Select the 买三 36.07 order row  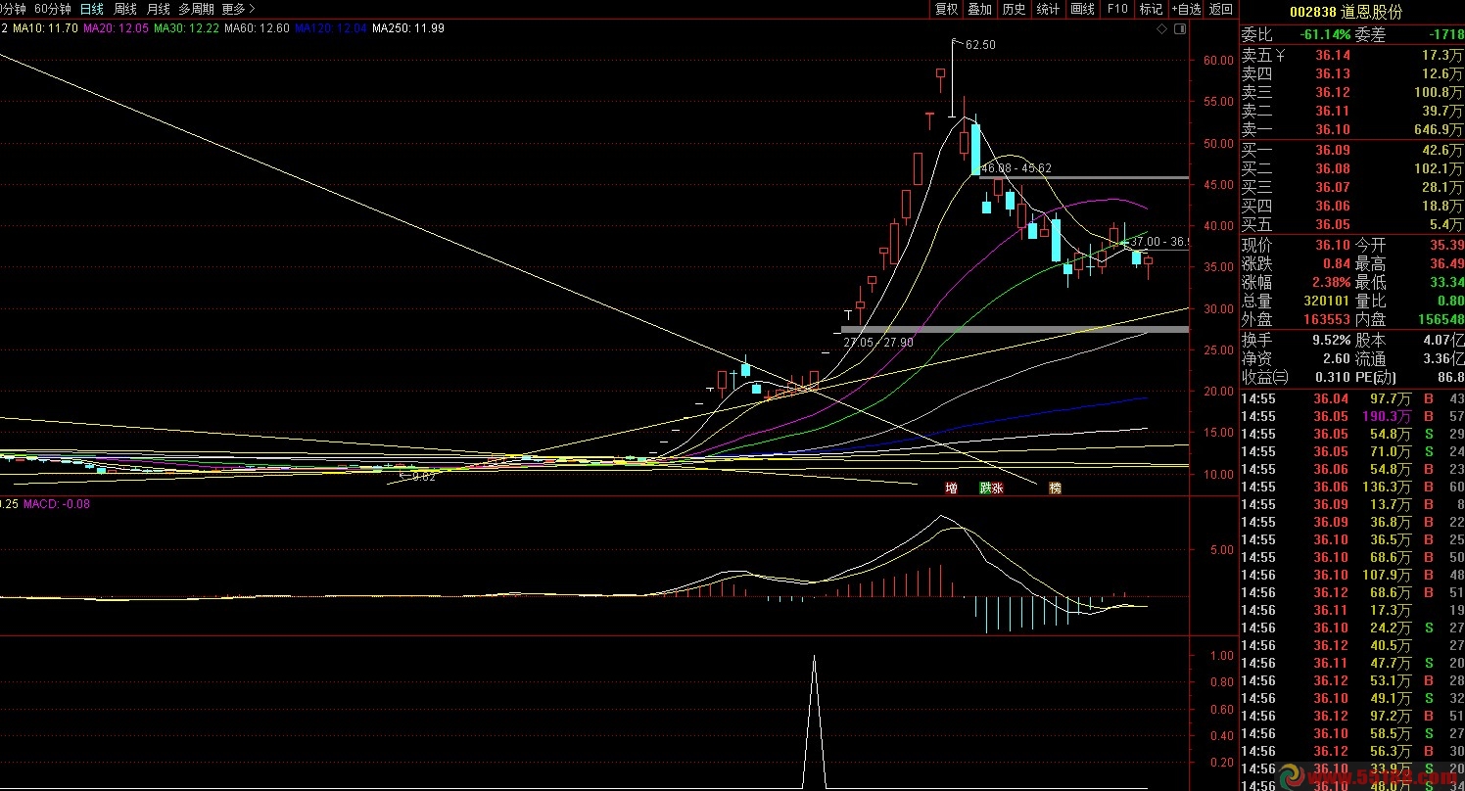click(1352, 188)
